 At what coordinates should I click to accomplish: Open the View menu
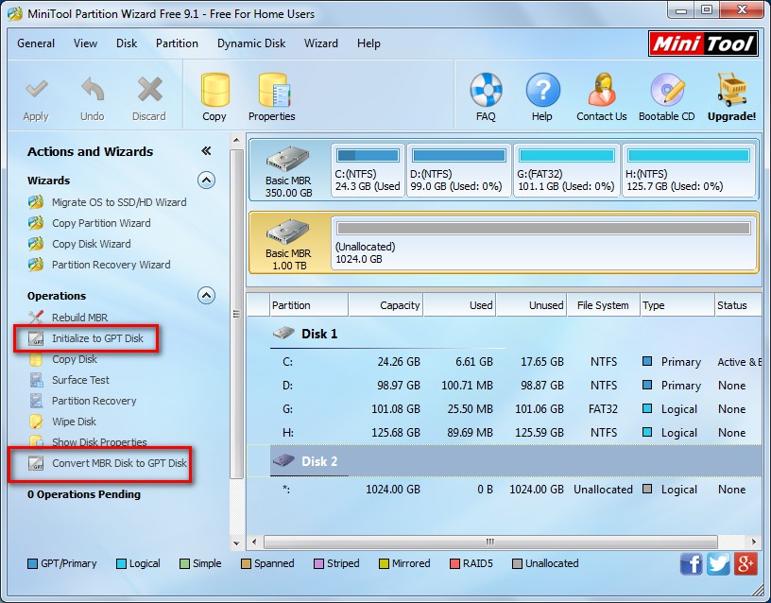click(x=86, y=43)
